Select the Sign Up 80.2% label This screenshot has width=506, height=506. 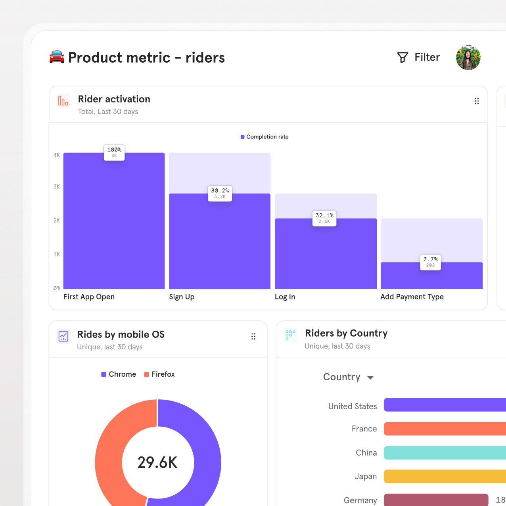coord(220,193)
